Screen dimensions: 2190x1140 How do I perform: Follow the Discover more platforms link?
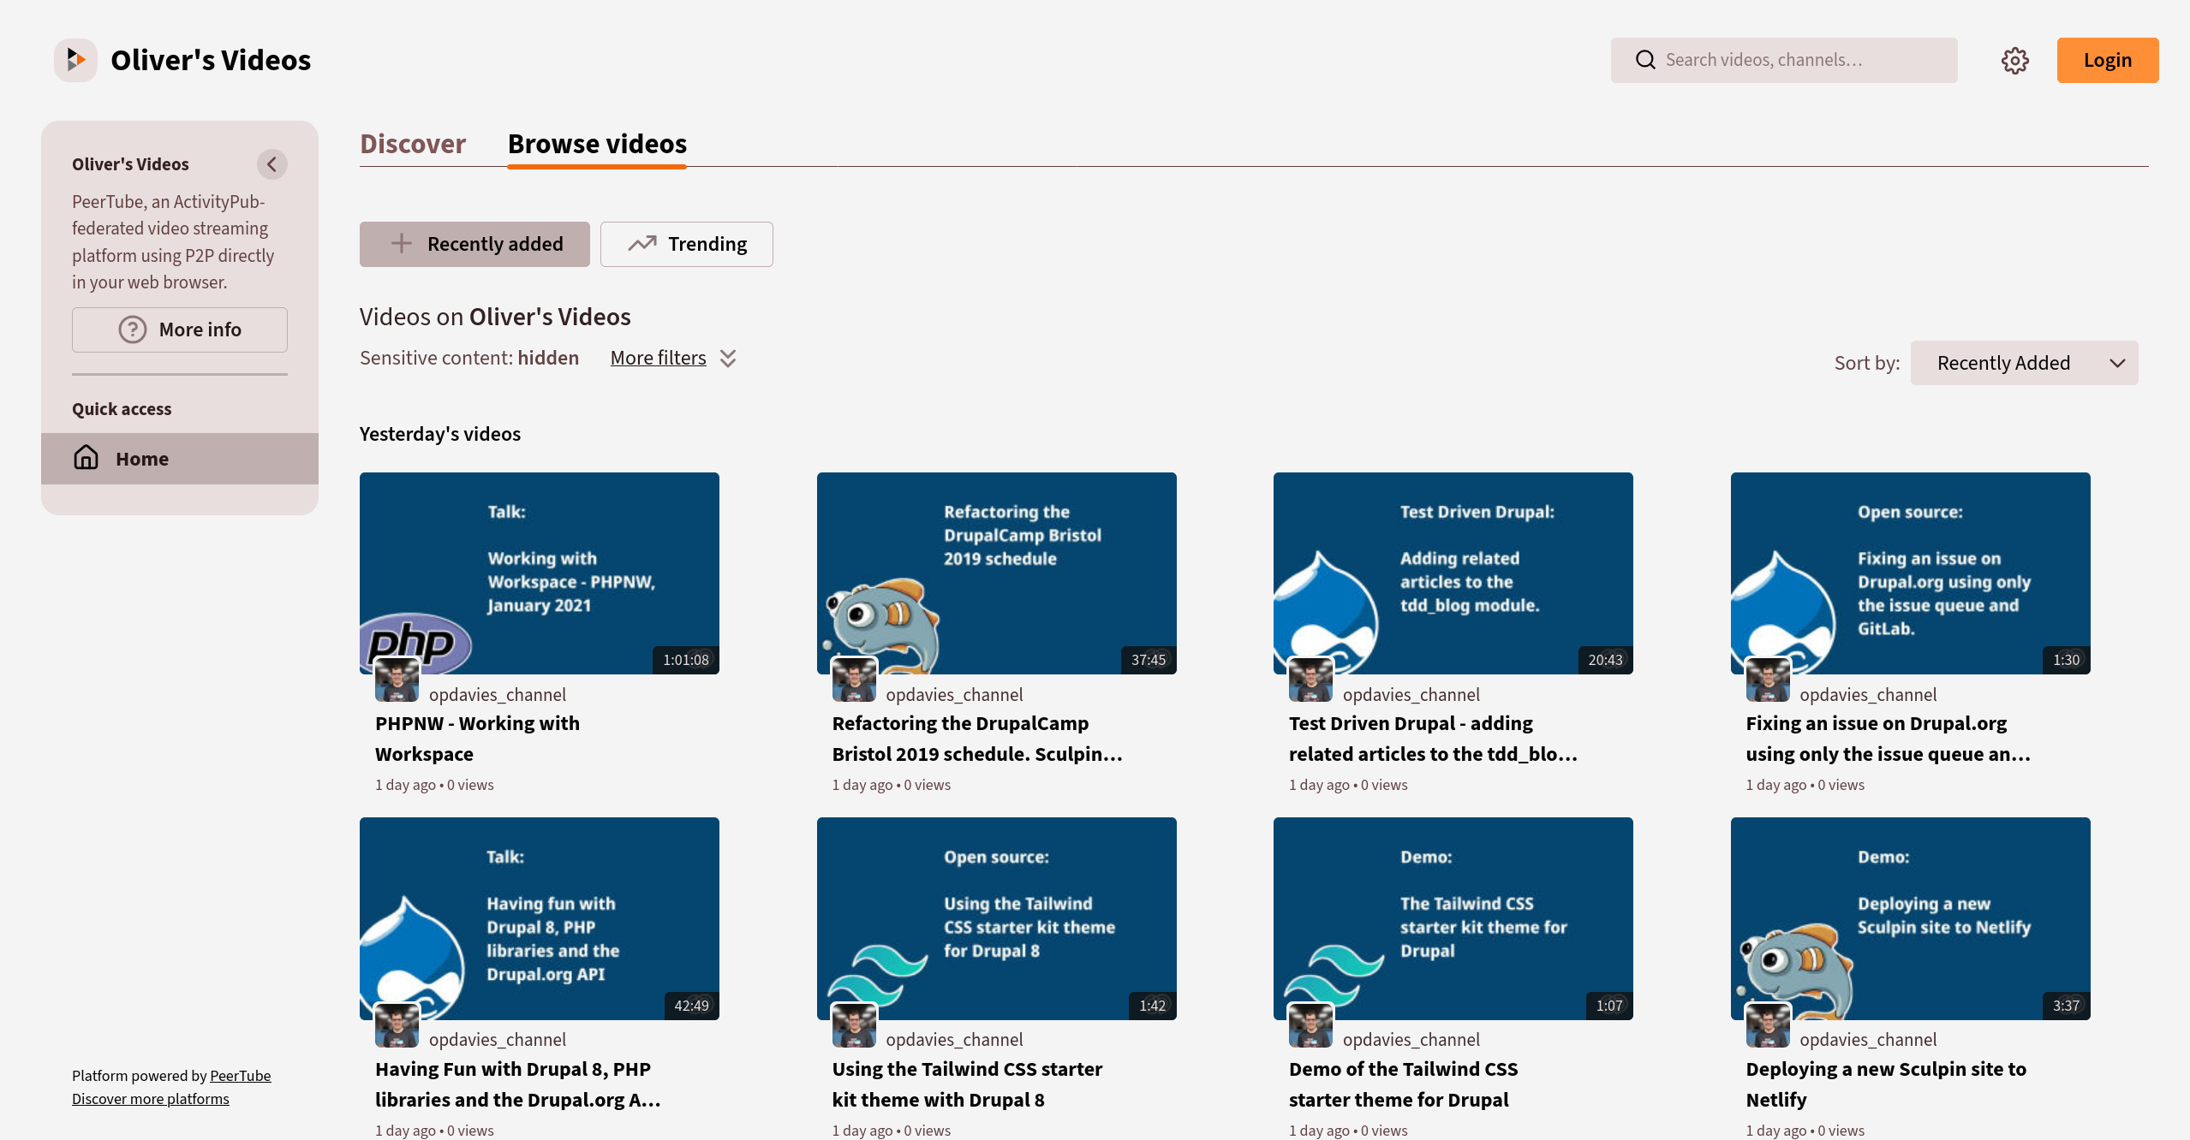coord(151,1099)
